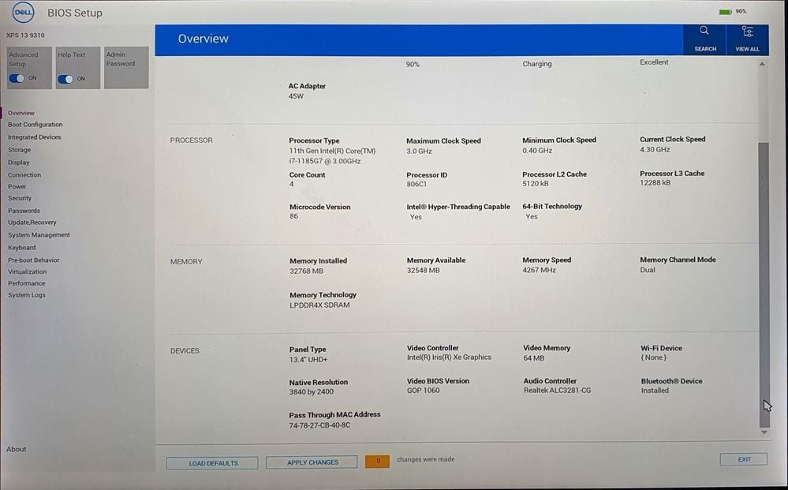
Task: Click the Exit button
Action: pyautogui.click(x=743, y=459)
